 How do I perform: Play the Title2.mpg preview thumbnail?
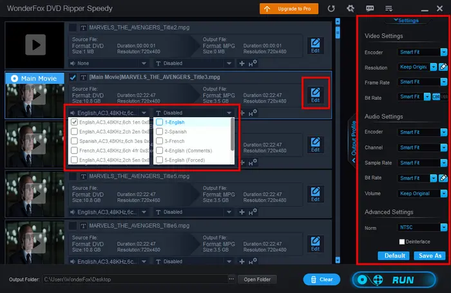pos(35,44)
